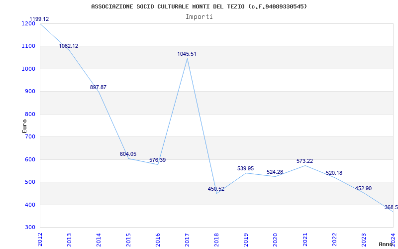Select the x-axis year 2020

tap(276, 240)
